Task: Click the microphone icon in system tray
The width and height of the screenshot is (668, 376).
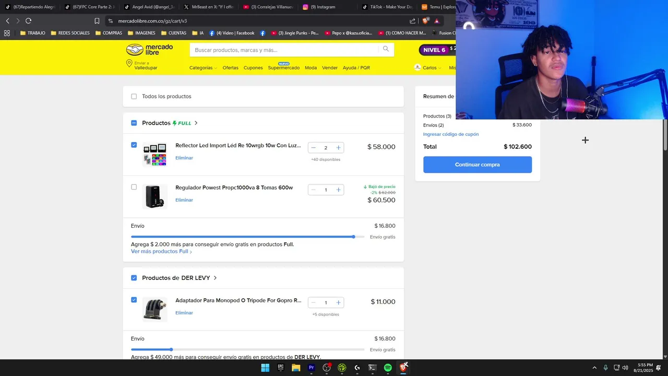Action: tap(605, 368)
